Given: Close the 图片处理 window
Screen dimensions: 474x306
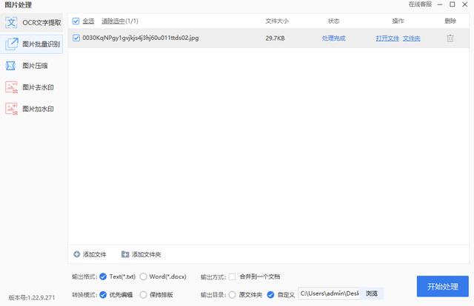Looking at the screenshot, I should click(465, 4).
